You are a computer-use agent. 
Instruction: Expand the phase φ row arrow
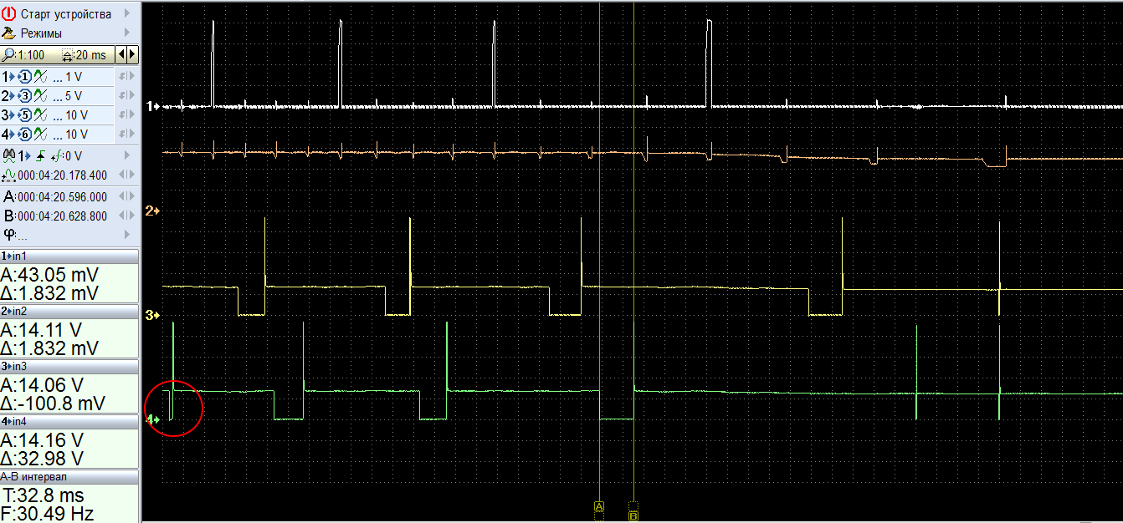click(x=128, y=234)
